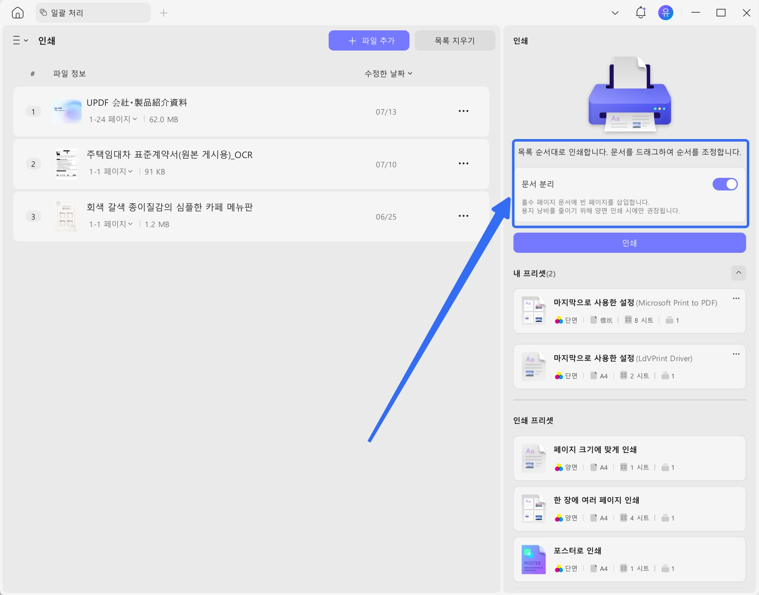Open page range dropdown for 주택임대차 file
Viewport: 759px width, 595px height.
coord(111,172)
